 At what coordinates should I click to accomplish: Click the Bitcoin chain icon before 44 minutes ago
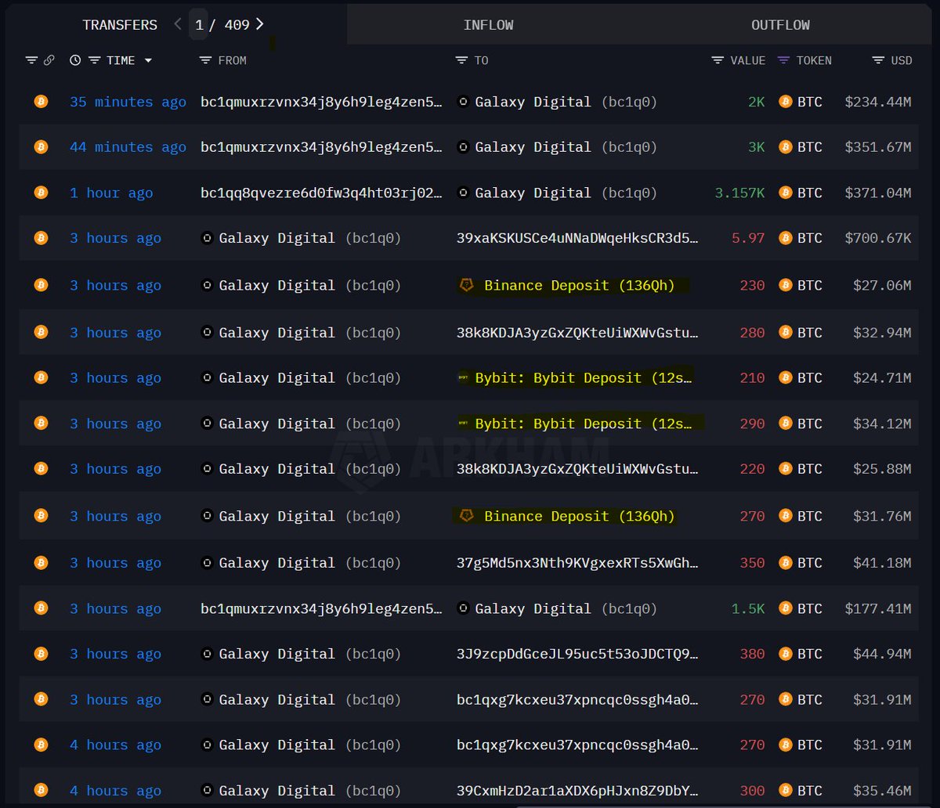point(41,146)
